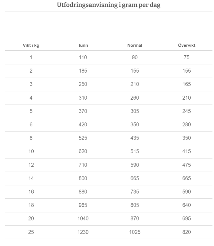Select the "Övervikt" column header
This screenshot has height=246, width=214.
pyautogui.click(x=187, y=46)
